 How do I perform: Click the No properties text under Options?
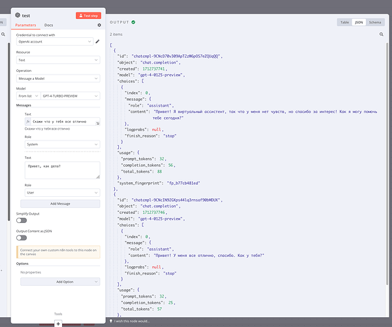31,272
